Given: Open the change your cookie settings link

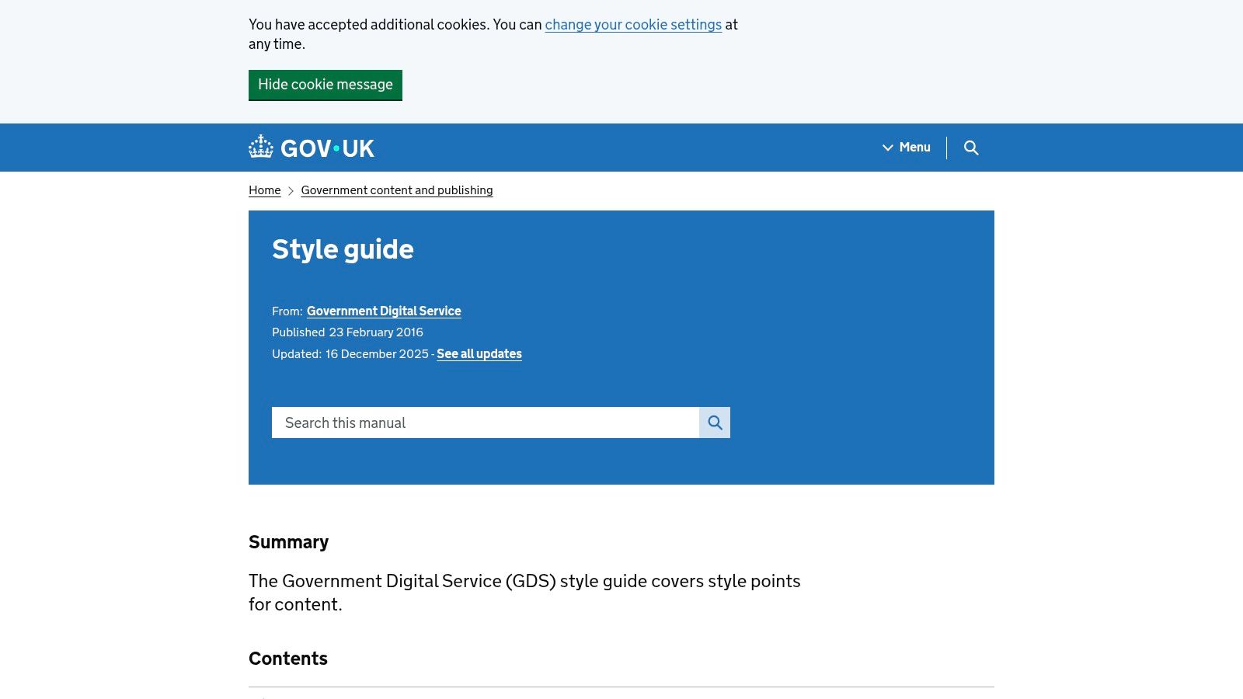Looking at the screenshot, I should coord(633,25).
